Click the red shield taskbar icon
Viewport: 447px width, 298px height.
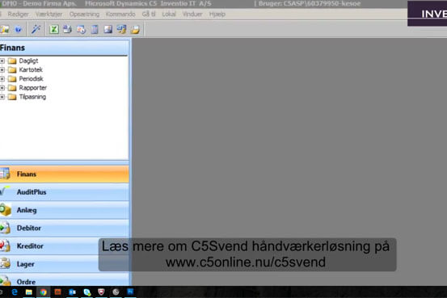pos(101,292)
